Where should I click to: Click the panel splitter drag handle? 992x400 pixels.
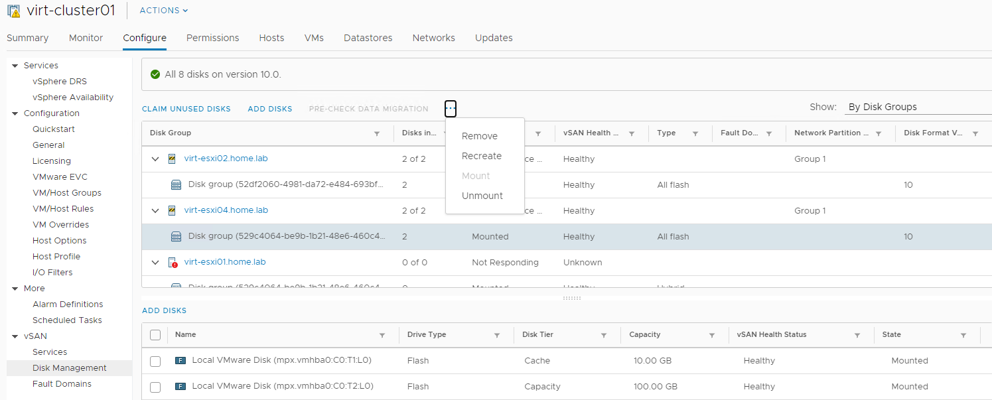pyautogui.click(x=571, y=298)
